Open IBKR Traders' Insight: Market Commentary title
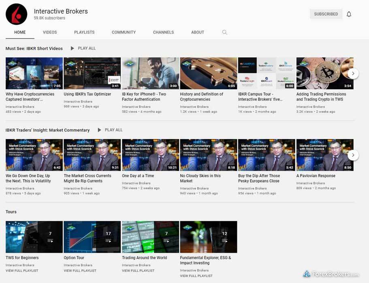Viewport: 369px width, 283px height. tap(47, 130)
